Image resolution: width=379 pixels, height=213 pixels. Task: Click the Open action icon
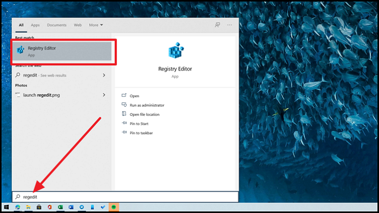tap(124, 95)
